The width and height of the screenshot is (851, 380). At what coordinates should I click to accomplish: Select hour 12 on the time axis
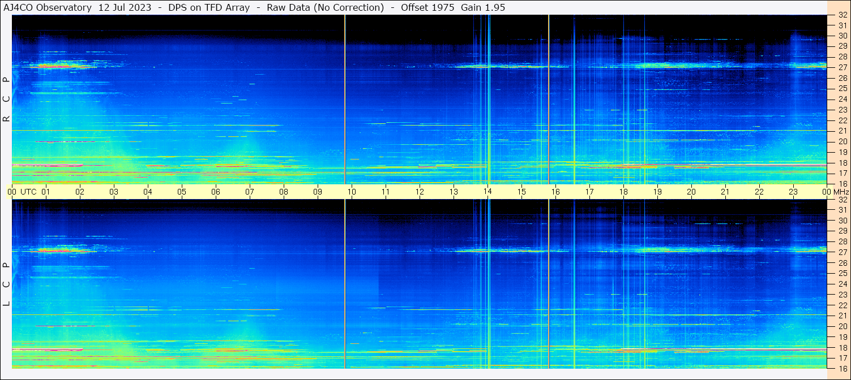pos(420,192)
